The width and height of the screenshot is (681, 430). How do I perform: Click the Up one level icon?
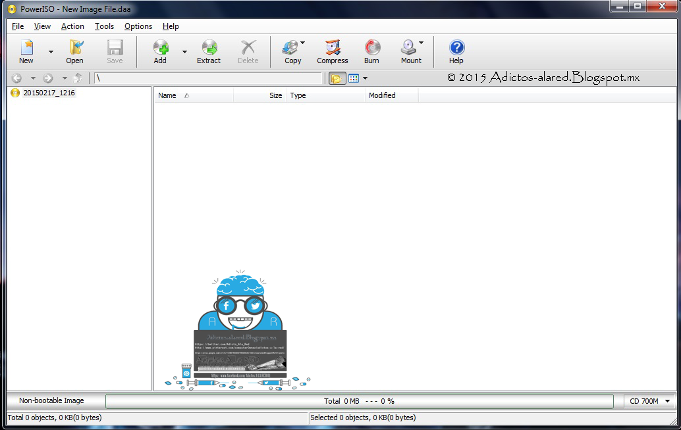pos(78,78)
